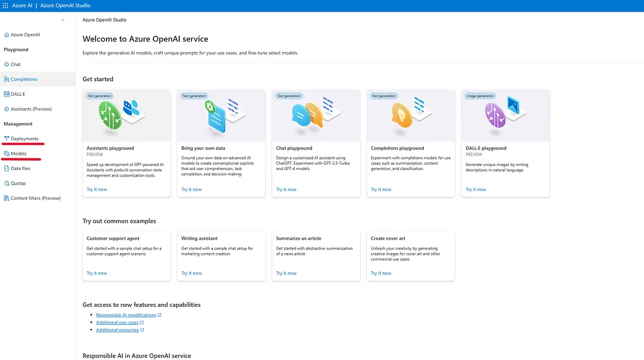The height and width of the screenshot is (360, 644).
Task: Click the Create cover art card title
Action: coord(388,238)
